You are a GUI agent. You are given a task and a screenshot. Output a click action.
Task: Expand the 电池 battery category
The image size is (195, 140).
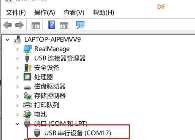tap(17, 115)
